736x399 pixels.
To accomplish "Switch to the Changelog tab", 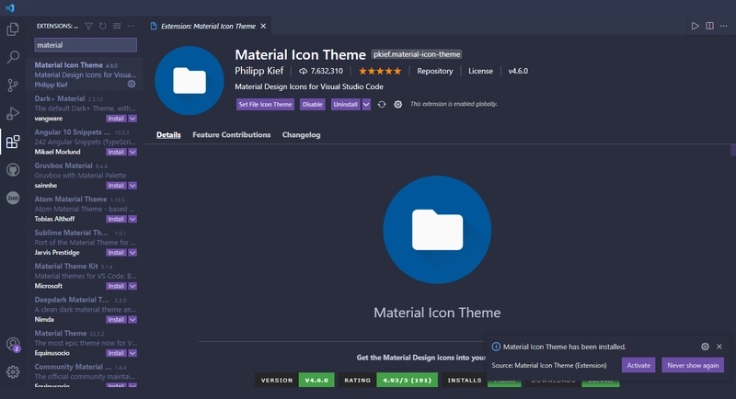I will tap(302, 134).
